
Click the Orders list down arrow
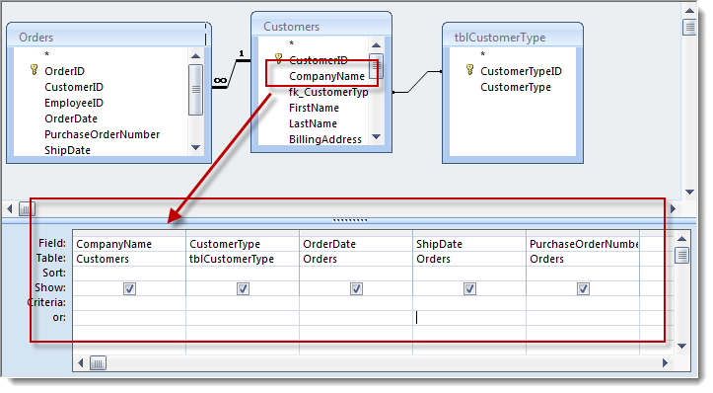(195, 147)
